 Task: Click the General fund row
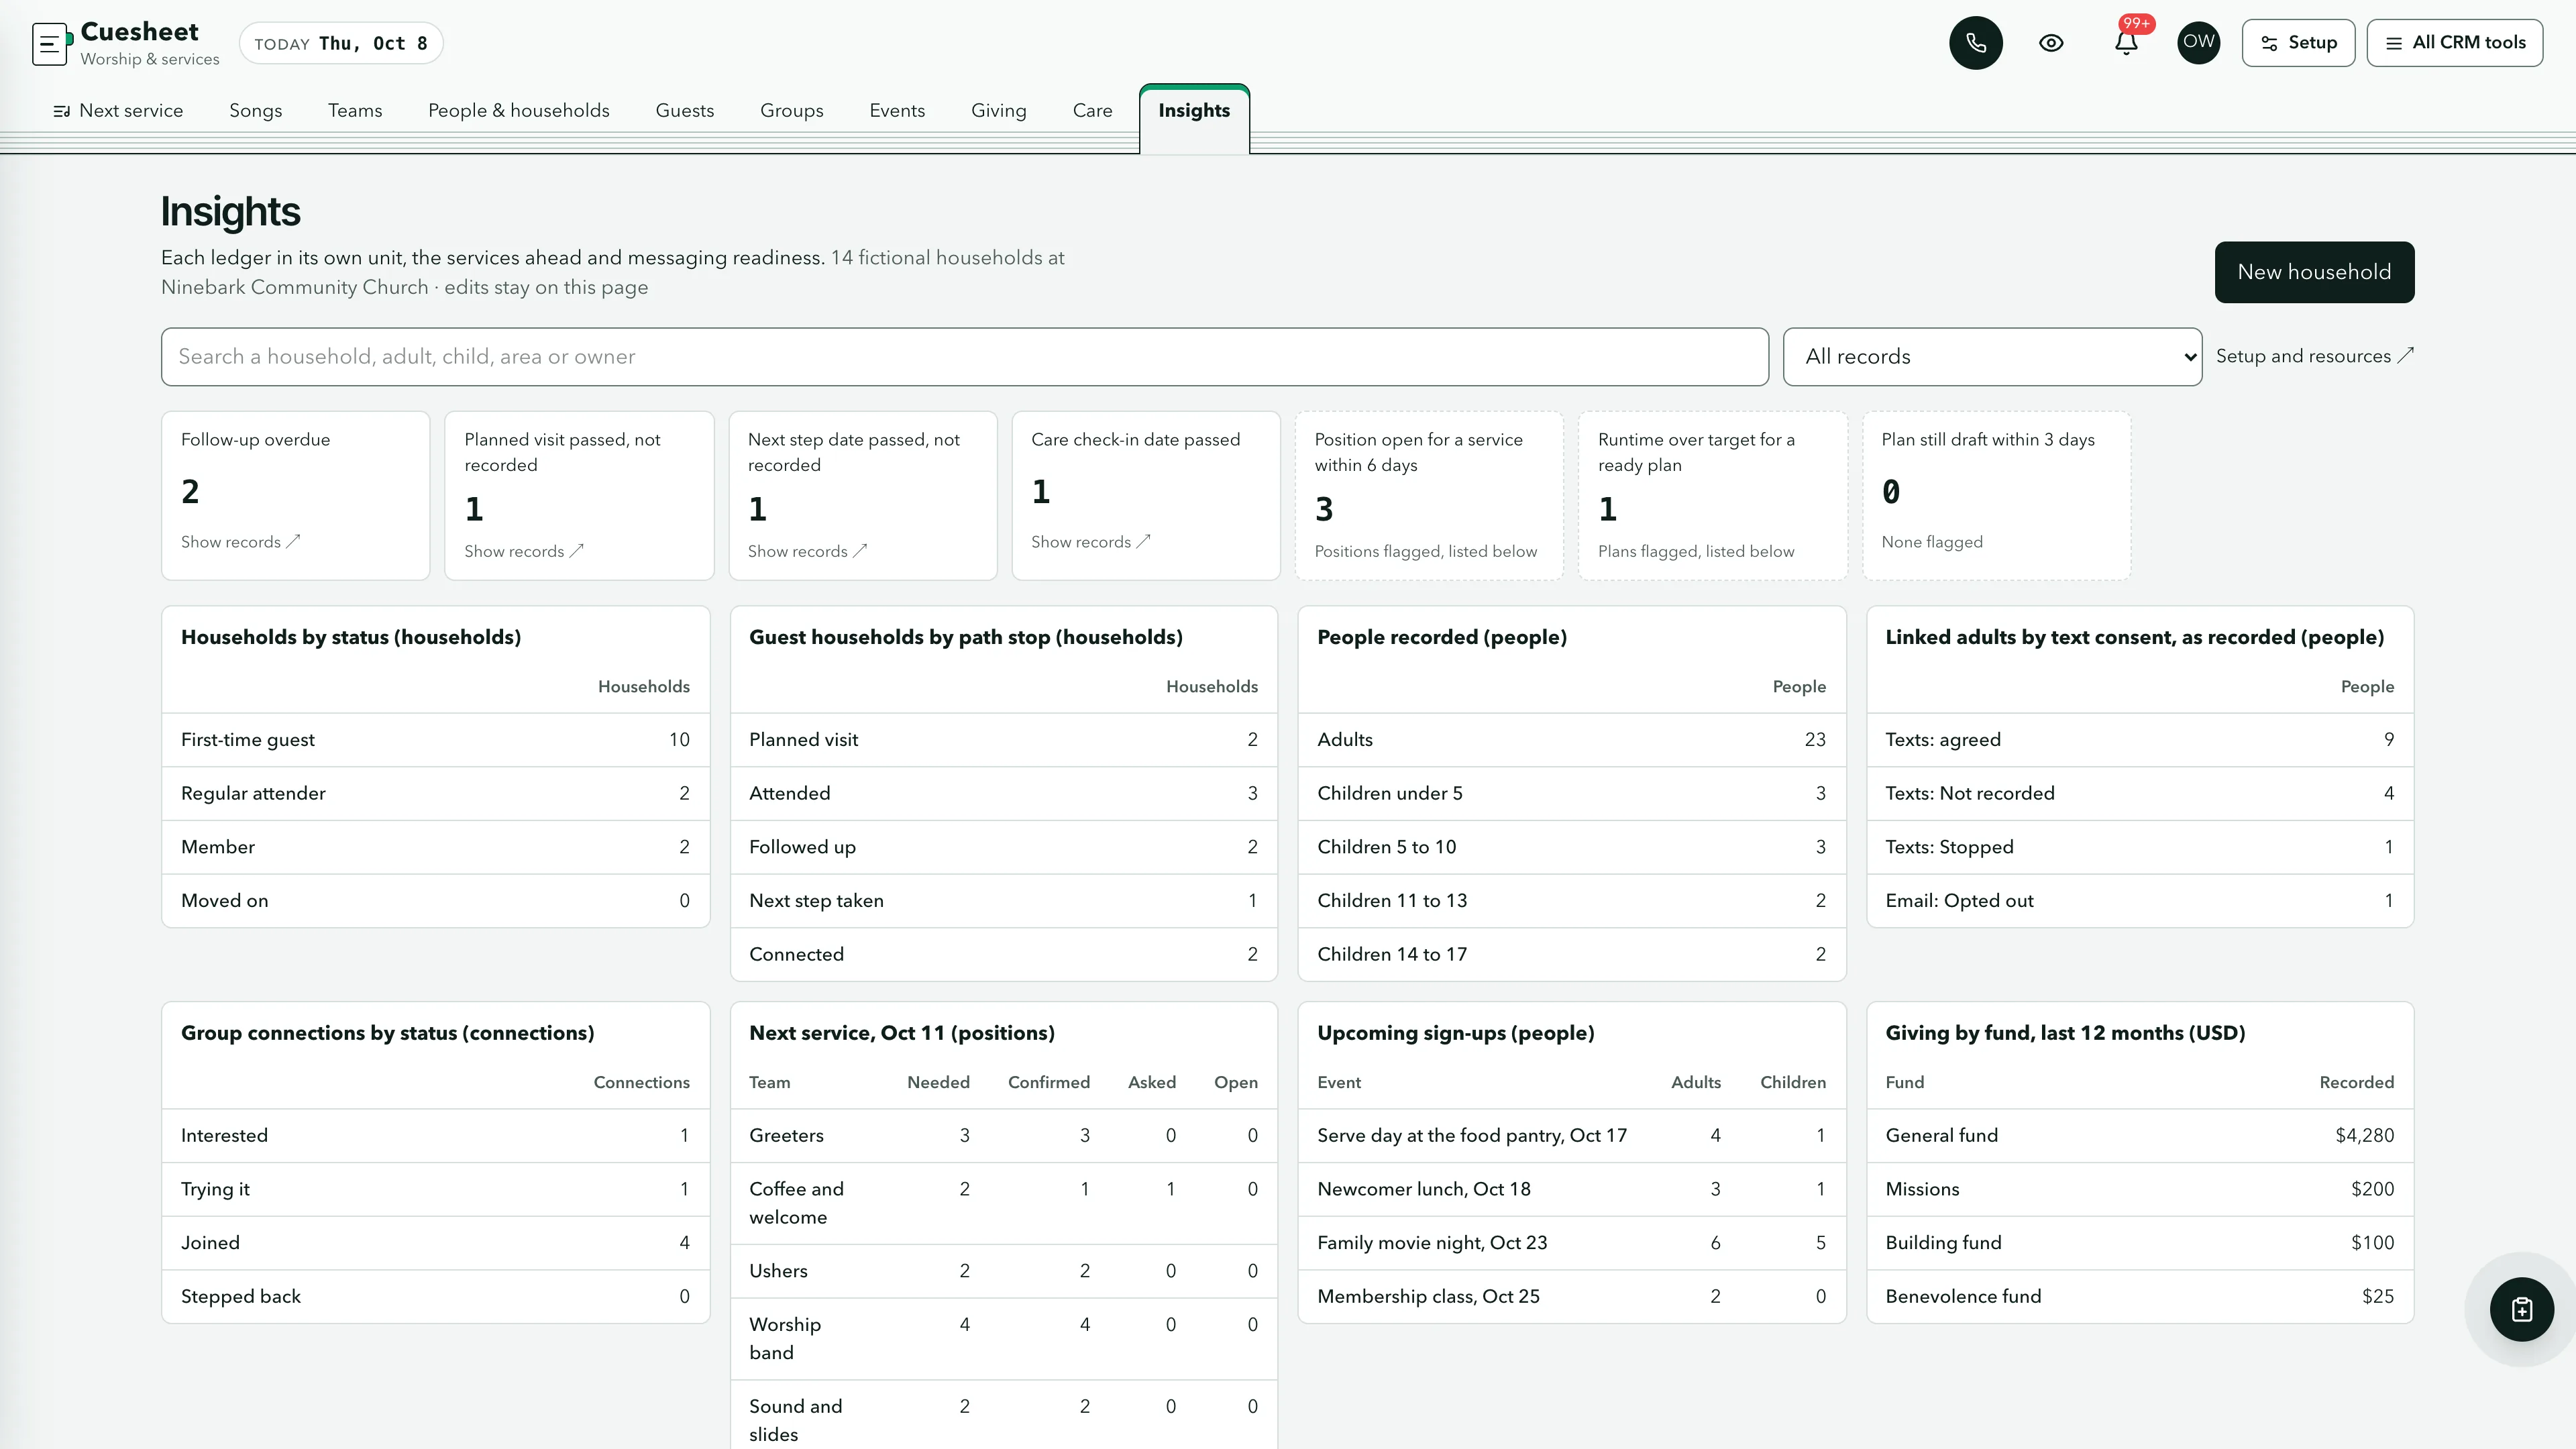[x=2139, y=1136]
